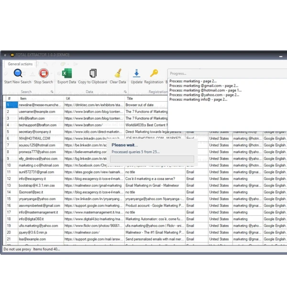Click 'Process: marketing @hotmail.com' log line
Screen dimensions: 287x305
coord(206,90)
